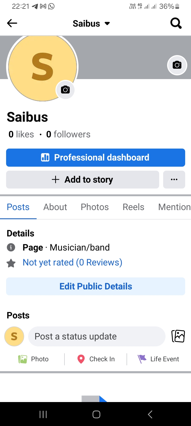This screenshot has height=426, width=191.
Task: Open the Not yet rated reviews link
Action: [72, 263]
